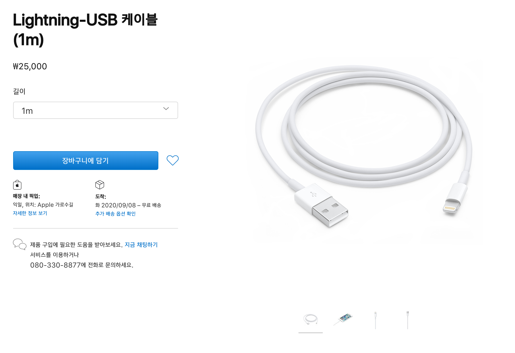Viewport: 515px width, 353px height.
Task: Open the 1m length dropdown
Action: click(x=96, y=110)
